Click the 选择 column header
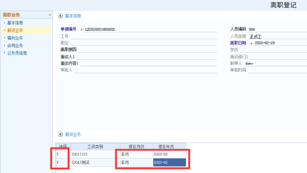This screenshot has height=173, width=307. [x=63, y=147]
